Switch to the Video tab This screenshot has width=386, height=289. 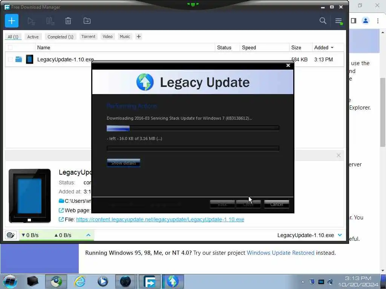pyautogui.click(x=107, y=37)
